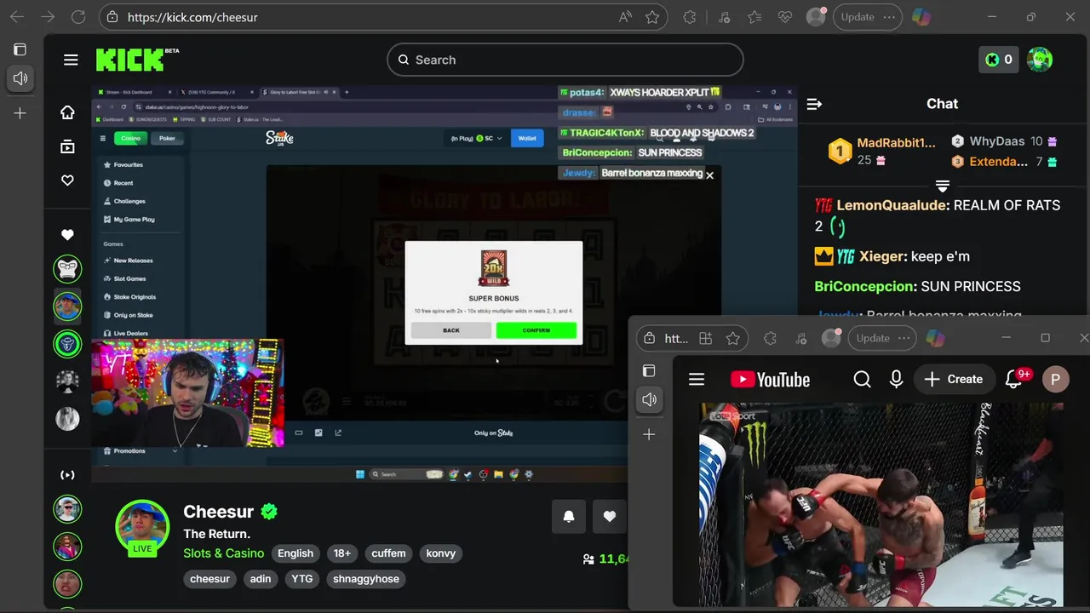
Task: Open main browser profile icon
Action: [x=816, y=17]
